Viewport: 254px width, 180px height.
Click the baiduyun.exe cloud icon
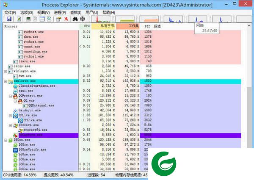[15, 111]
